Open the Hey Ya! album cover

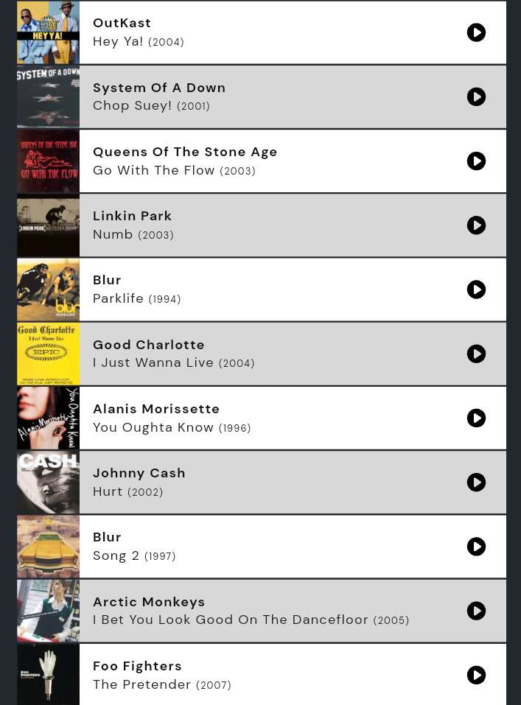48,32
